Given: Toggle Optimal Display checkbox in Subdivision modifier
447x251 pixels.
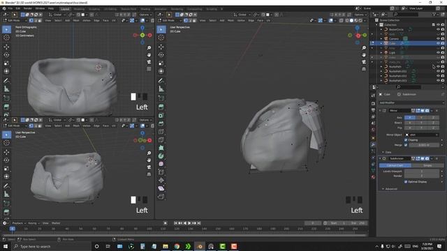Looking at the screenshot, I should [x=406, y=181].
